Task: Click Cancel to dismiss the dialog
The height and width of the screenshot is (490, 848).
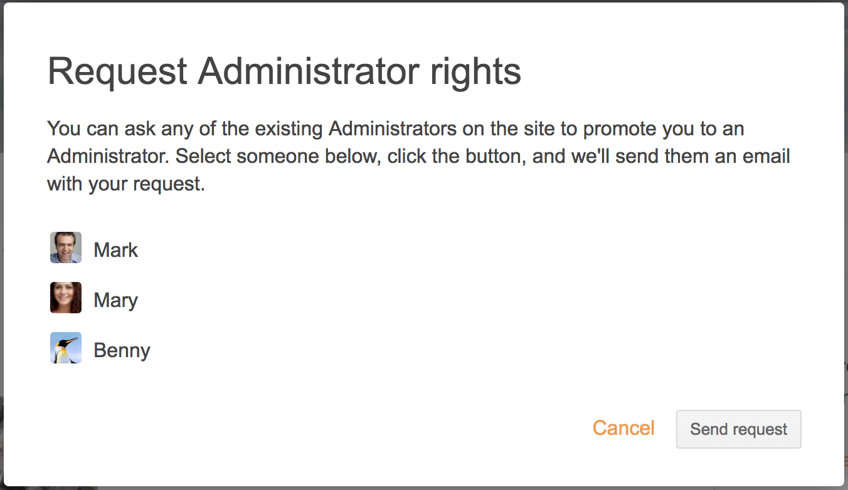Action: 623,428
